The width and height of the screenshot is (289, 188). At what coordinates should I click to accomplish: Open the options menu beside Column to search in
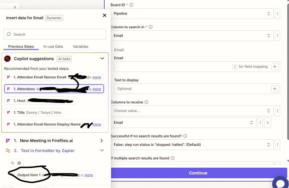[x=277, y=35]
